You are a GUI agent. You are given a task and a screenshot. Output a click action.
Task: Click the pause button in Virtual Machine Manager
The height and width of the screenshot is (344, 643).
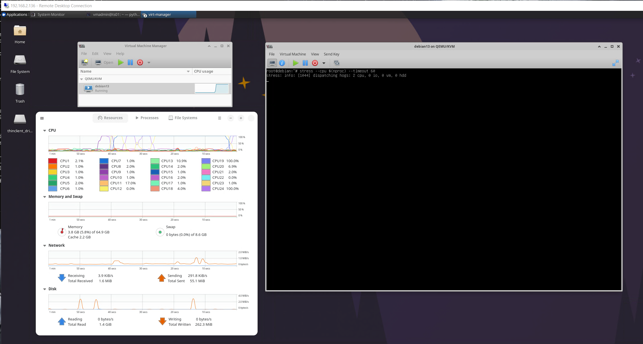click(130, 62)
